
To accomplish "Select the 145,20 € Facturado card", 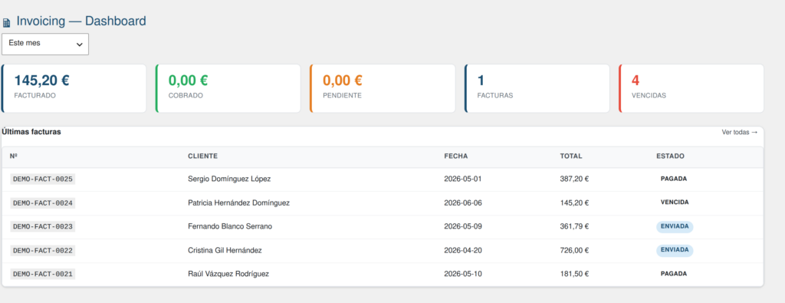I will [x=74, y=88].
